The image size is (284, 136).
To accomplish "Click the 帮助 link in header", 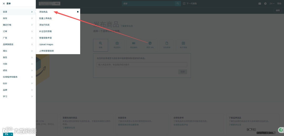I will [279, 3].
